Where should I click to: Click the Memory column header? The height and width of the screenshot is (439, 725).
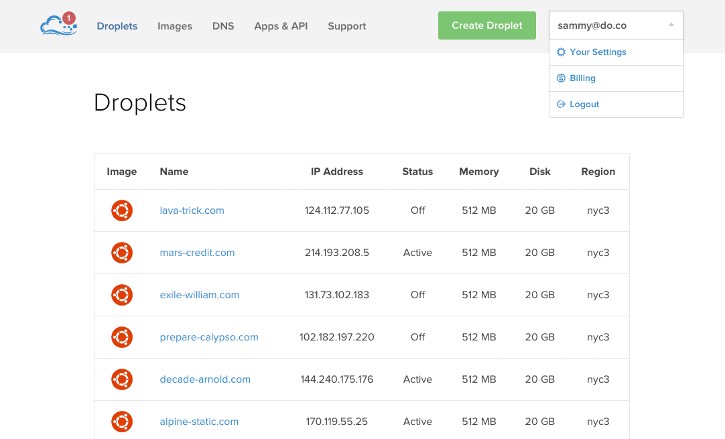(479, 172)
